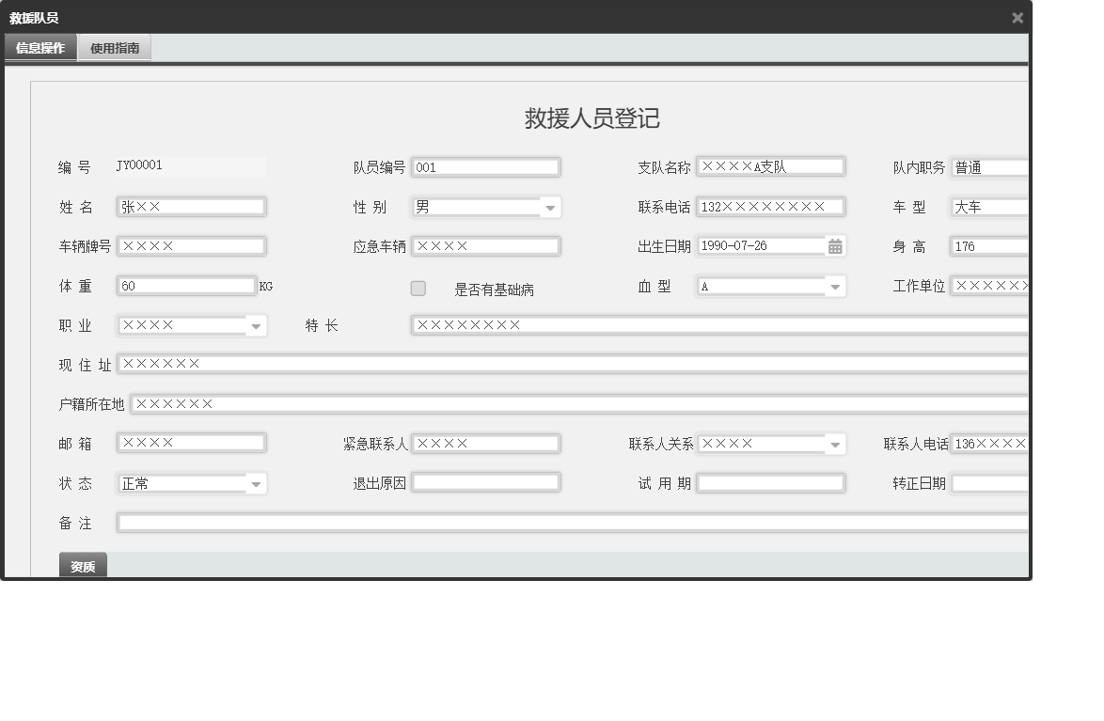
Task: Open the 性别 dropdown showing 男
Action: pos(550,206)
